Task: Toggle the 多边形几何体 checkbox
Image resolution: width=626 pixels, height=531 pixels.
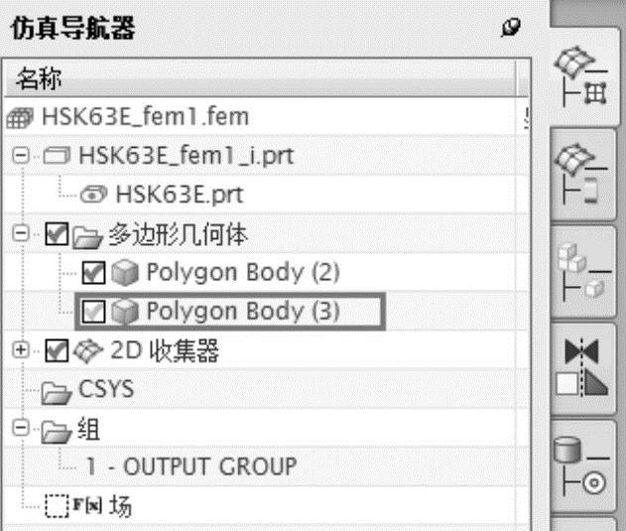Action: coord(57,233)
